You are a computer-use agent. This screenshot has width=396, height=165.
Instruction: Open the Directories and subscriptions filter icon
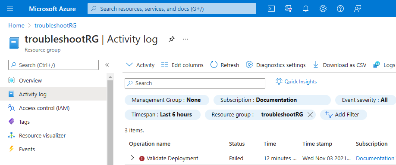point(289,9)
